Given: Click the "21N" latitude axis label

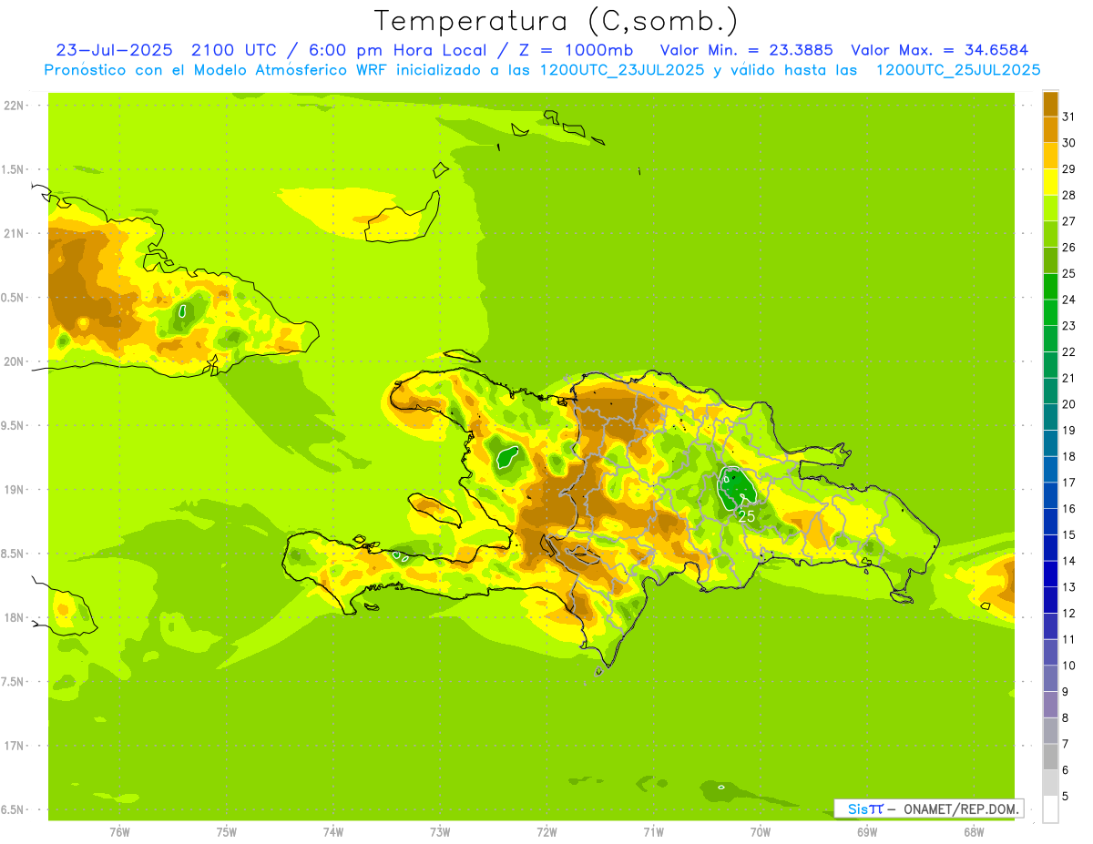Looking at the screenshot, I should 14,233.
